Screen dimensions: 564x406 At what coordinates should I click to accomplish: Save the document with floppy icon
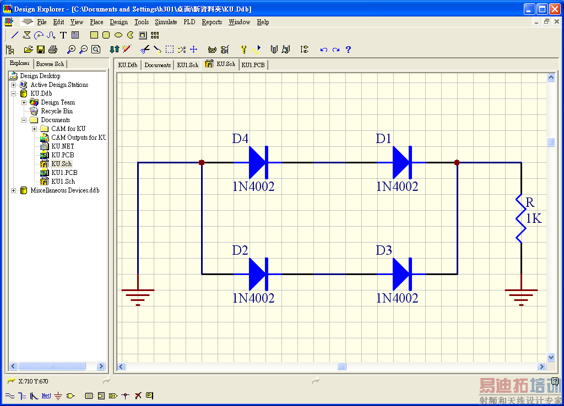click(x=41, y=50)
